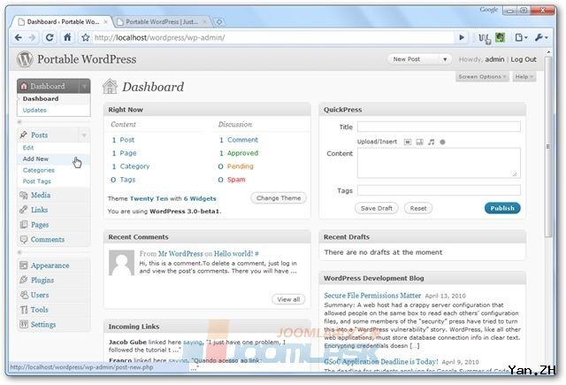Click the Add an Image upload icon
This screenshot has width=566, height=385.
pos(408,142)
